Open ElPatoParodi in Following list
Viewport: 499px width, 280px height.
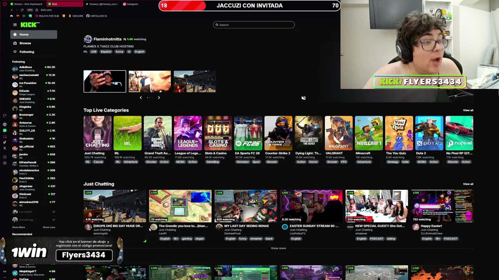tap(34, 164)
